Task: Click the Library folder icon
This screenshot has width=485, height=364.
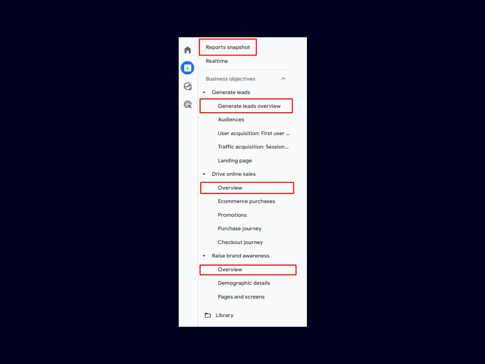Action: [x=208, y=315]
